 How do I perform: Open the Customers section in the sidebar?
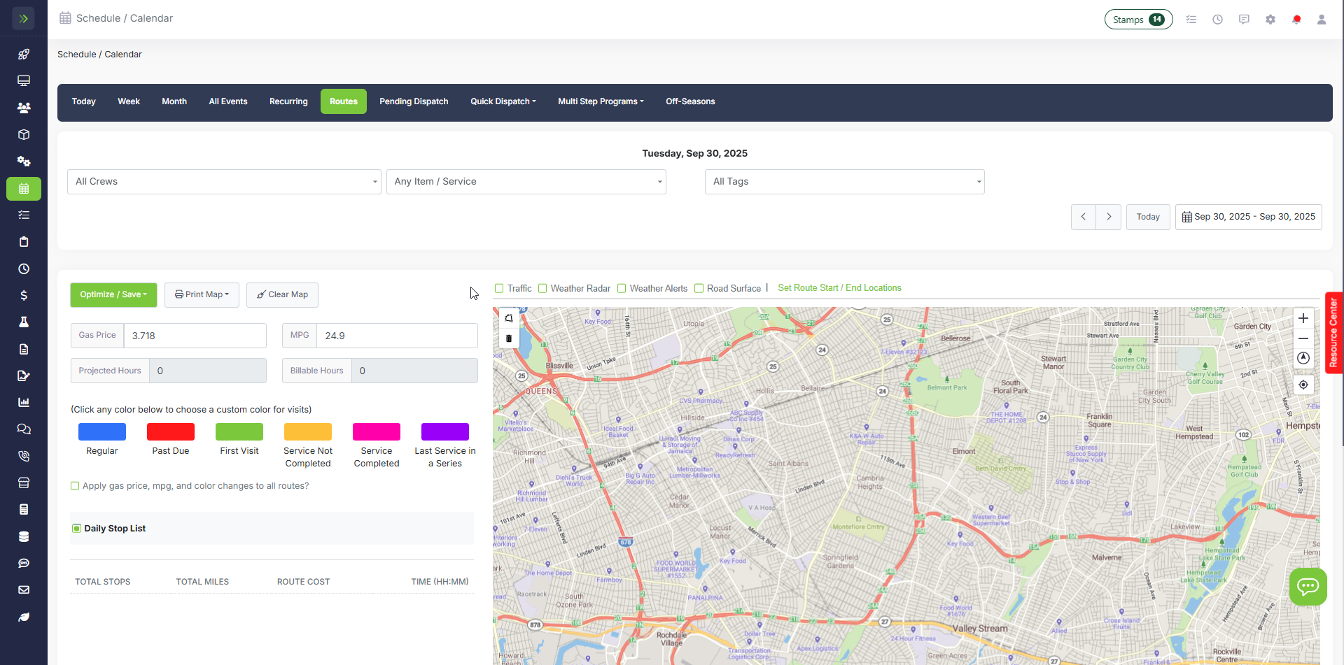point(24,108)
